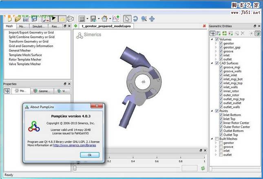Click the delete X icon in Geometric Entities

[243, 34]
